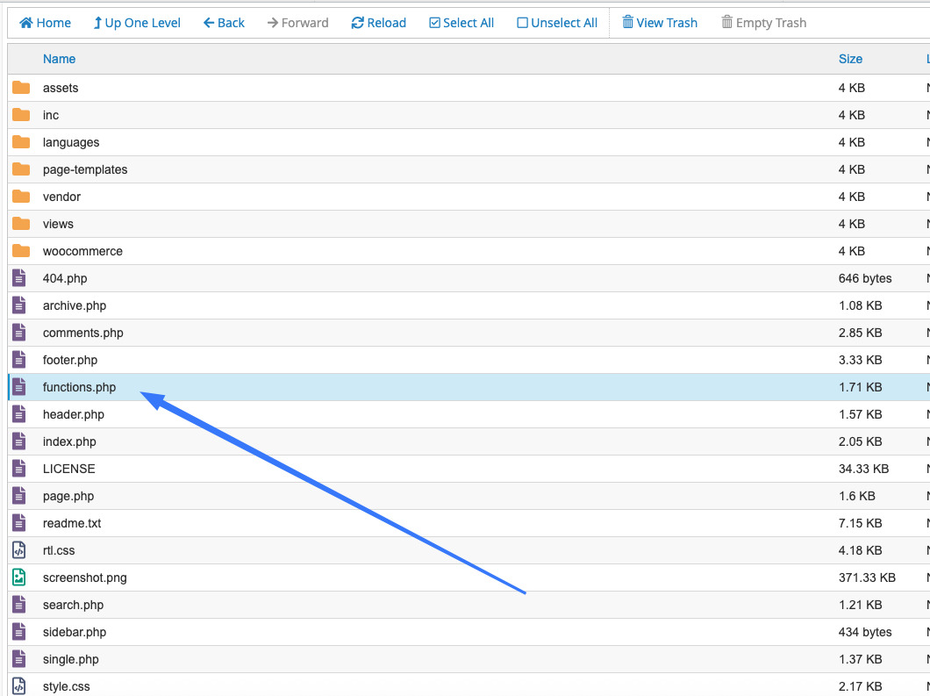
Task: Select the assets folder icon
Action: 21,88
